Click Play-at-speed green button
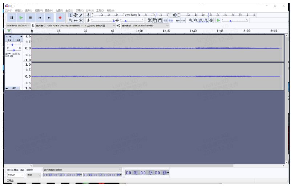Screen dimensions: 291x187 pyautogui.click(x=218, y=20)
